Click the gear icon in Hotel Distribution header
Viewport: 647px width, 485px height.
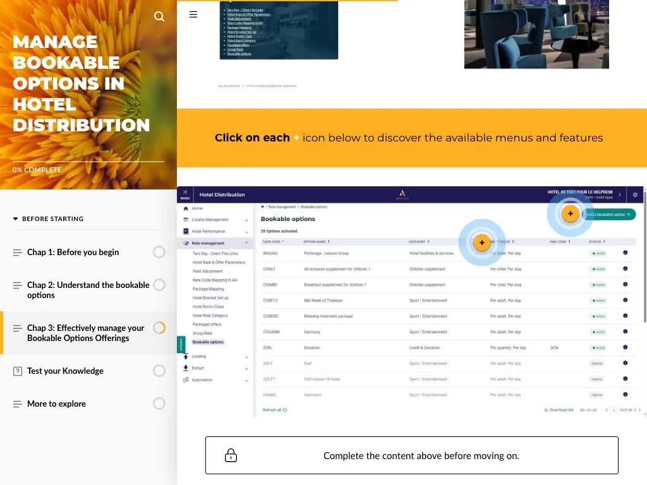pyautogui.click(x=635, y=195)
